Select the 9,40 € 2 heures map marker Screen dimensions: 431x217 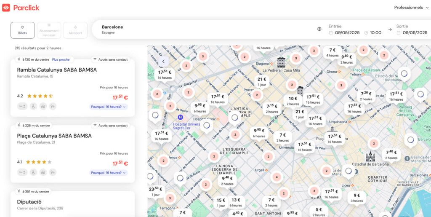227,181
